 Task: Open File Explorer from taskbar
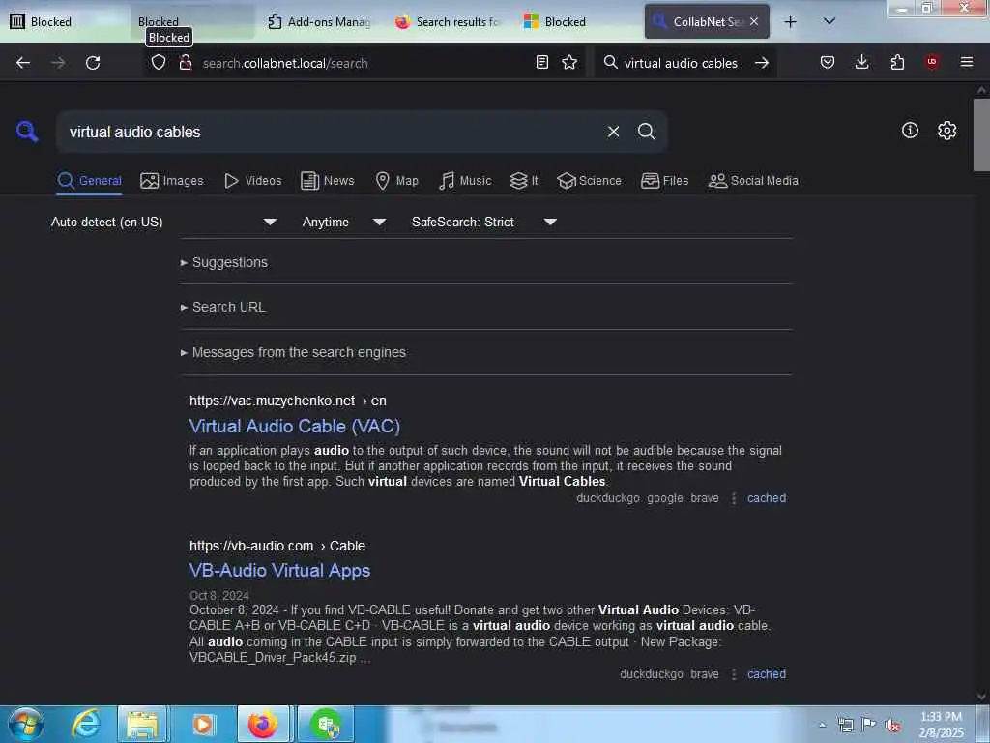coord(143,724)
